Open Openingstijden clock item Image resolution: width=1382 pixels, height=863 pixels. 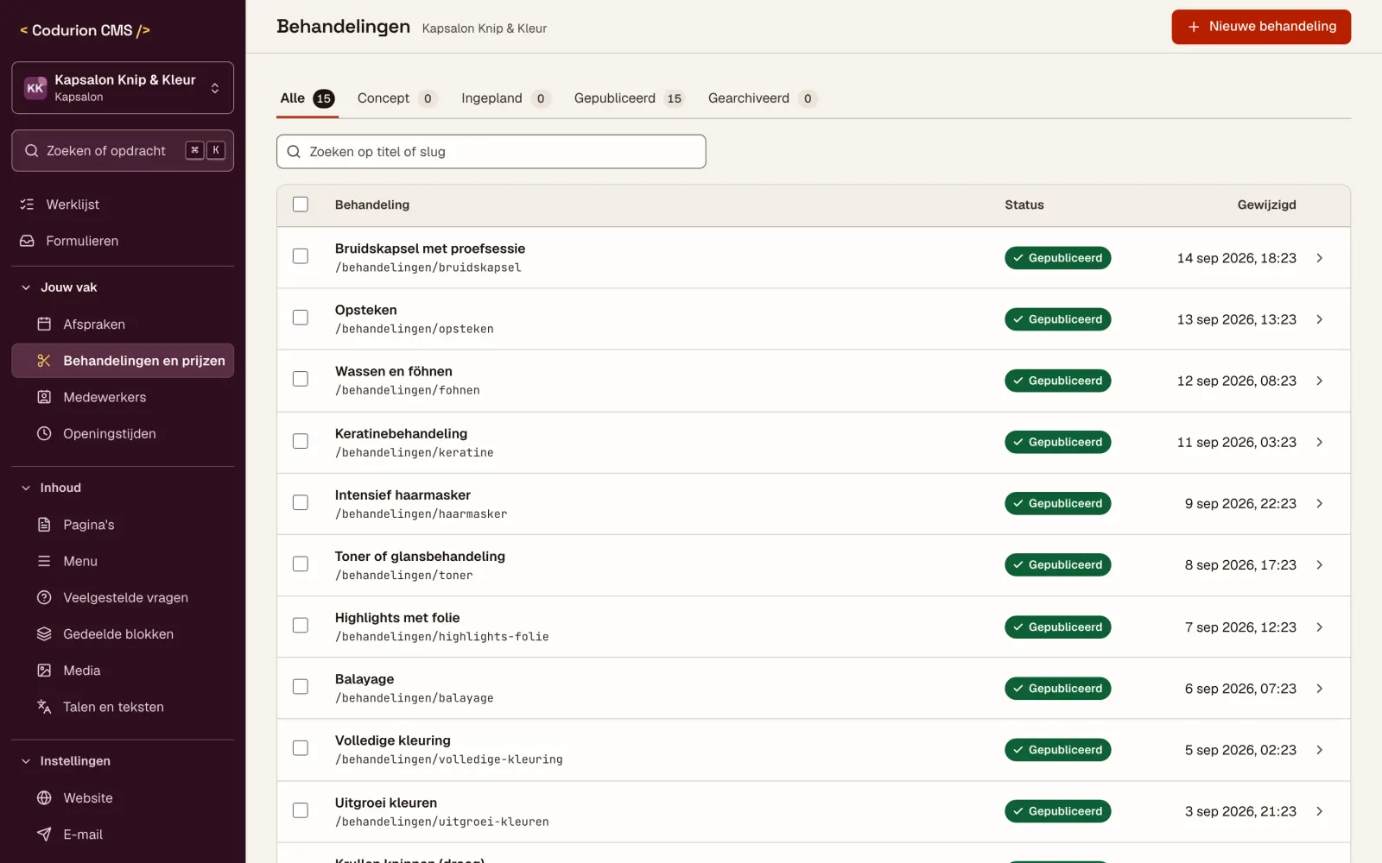[x=123, y=433]
